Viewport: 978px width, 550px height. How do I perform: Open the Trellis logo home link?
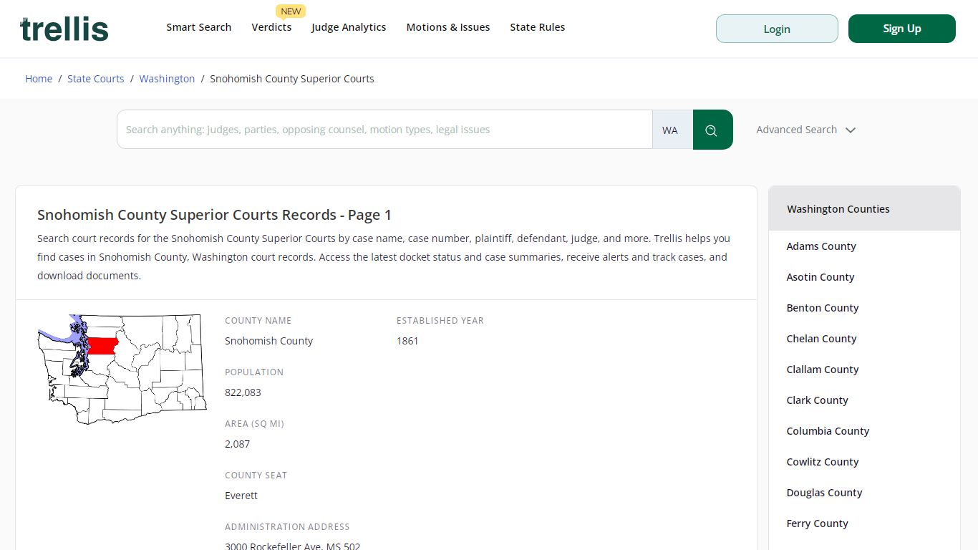tap(64, 29)
